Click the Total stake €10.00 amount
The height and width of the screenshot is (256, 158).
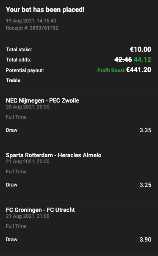(x=141, y=50)
